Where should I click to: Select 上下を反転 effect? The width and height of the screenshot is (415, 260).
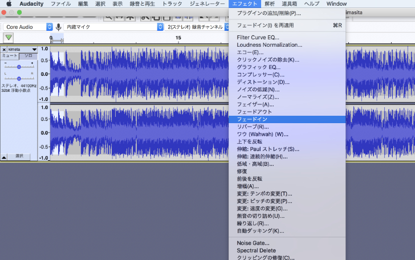point(287,141)
